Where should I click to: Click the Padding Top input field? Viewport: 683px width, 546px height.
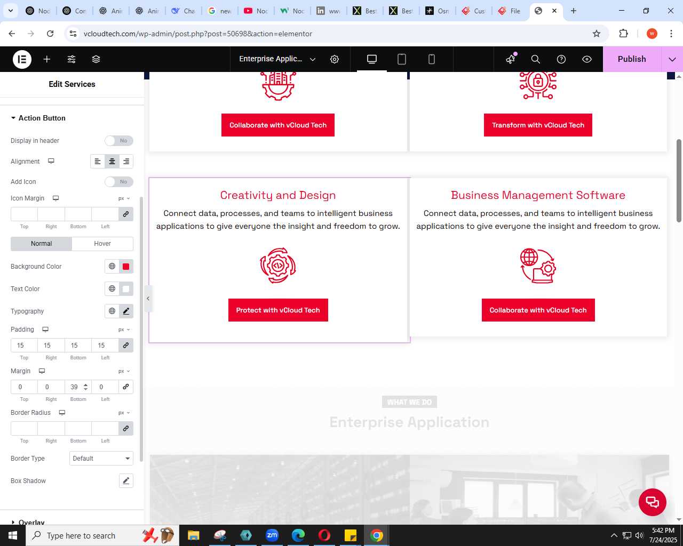[x=24, y=345]
